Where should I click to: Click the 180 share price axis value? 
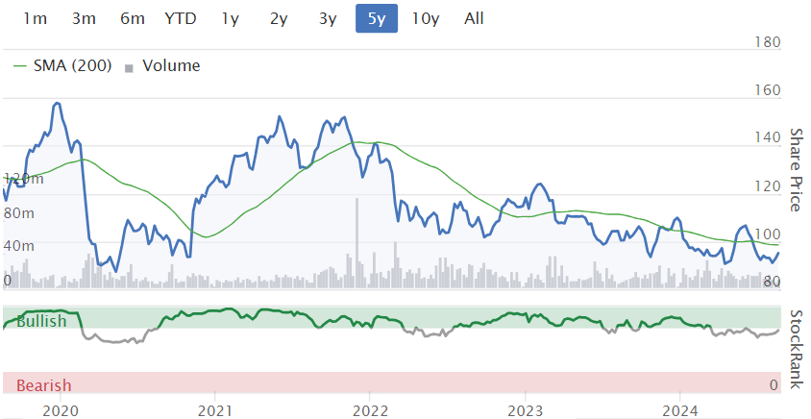768,42
